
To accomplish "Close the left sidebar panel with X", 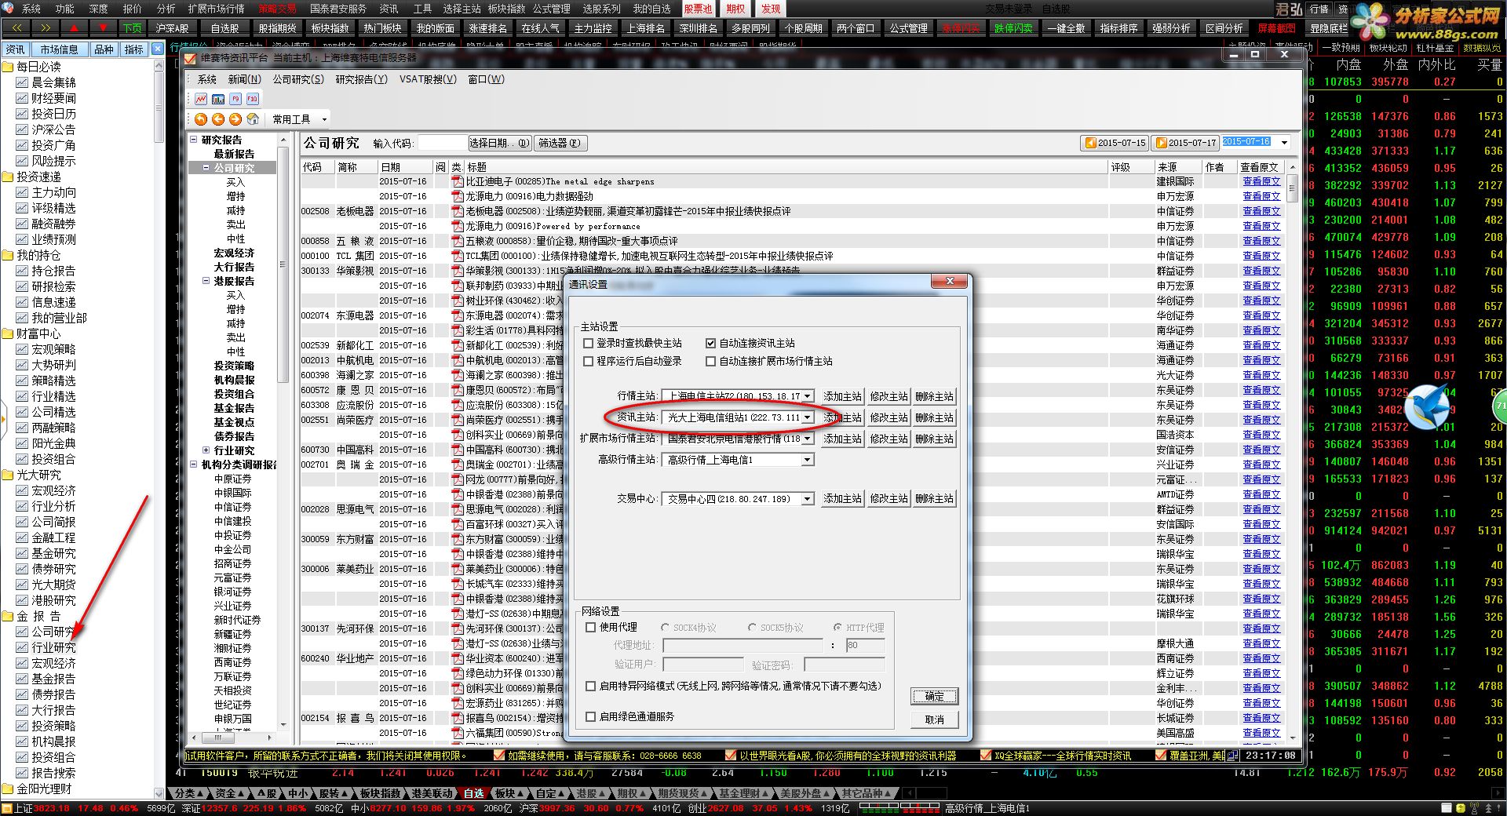I will [157, 49].
